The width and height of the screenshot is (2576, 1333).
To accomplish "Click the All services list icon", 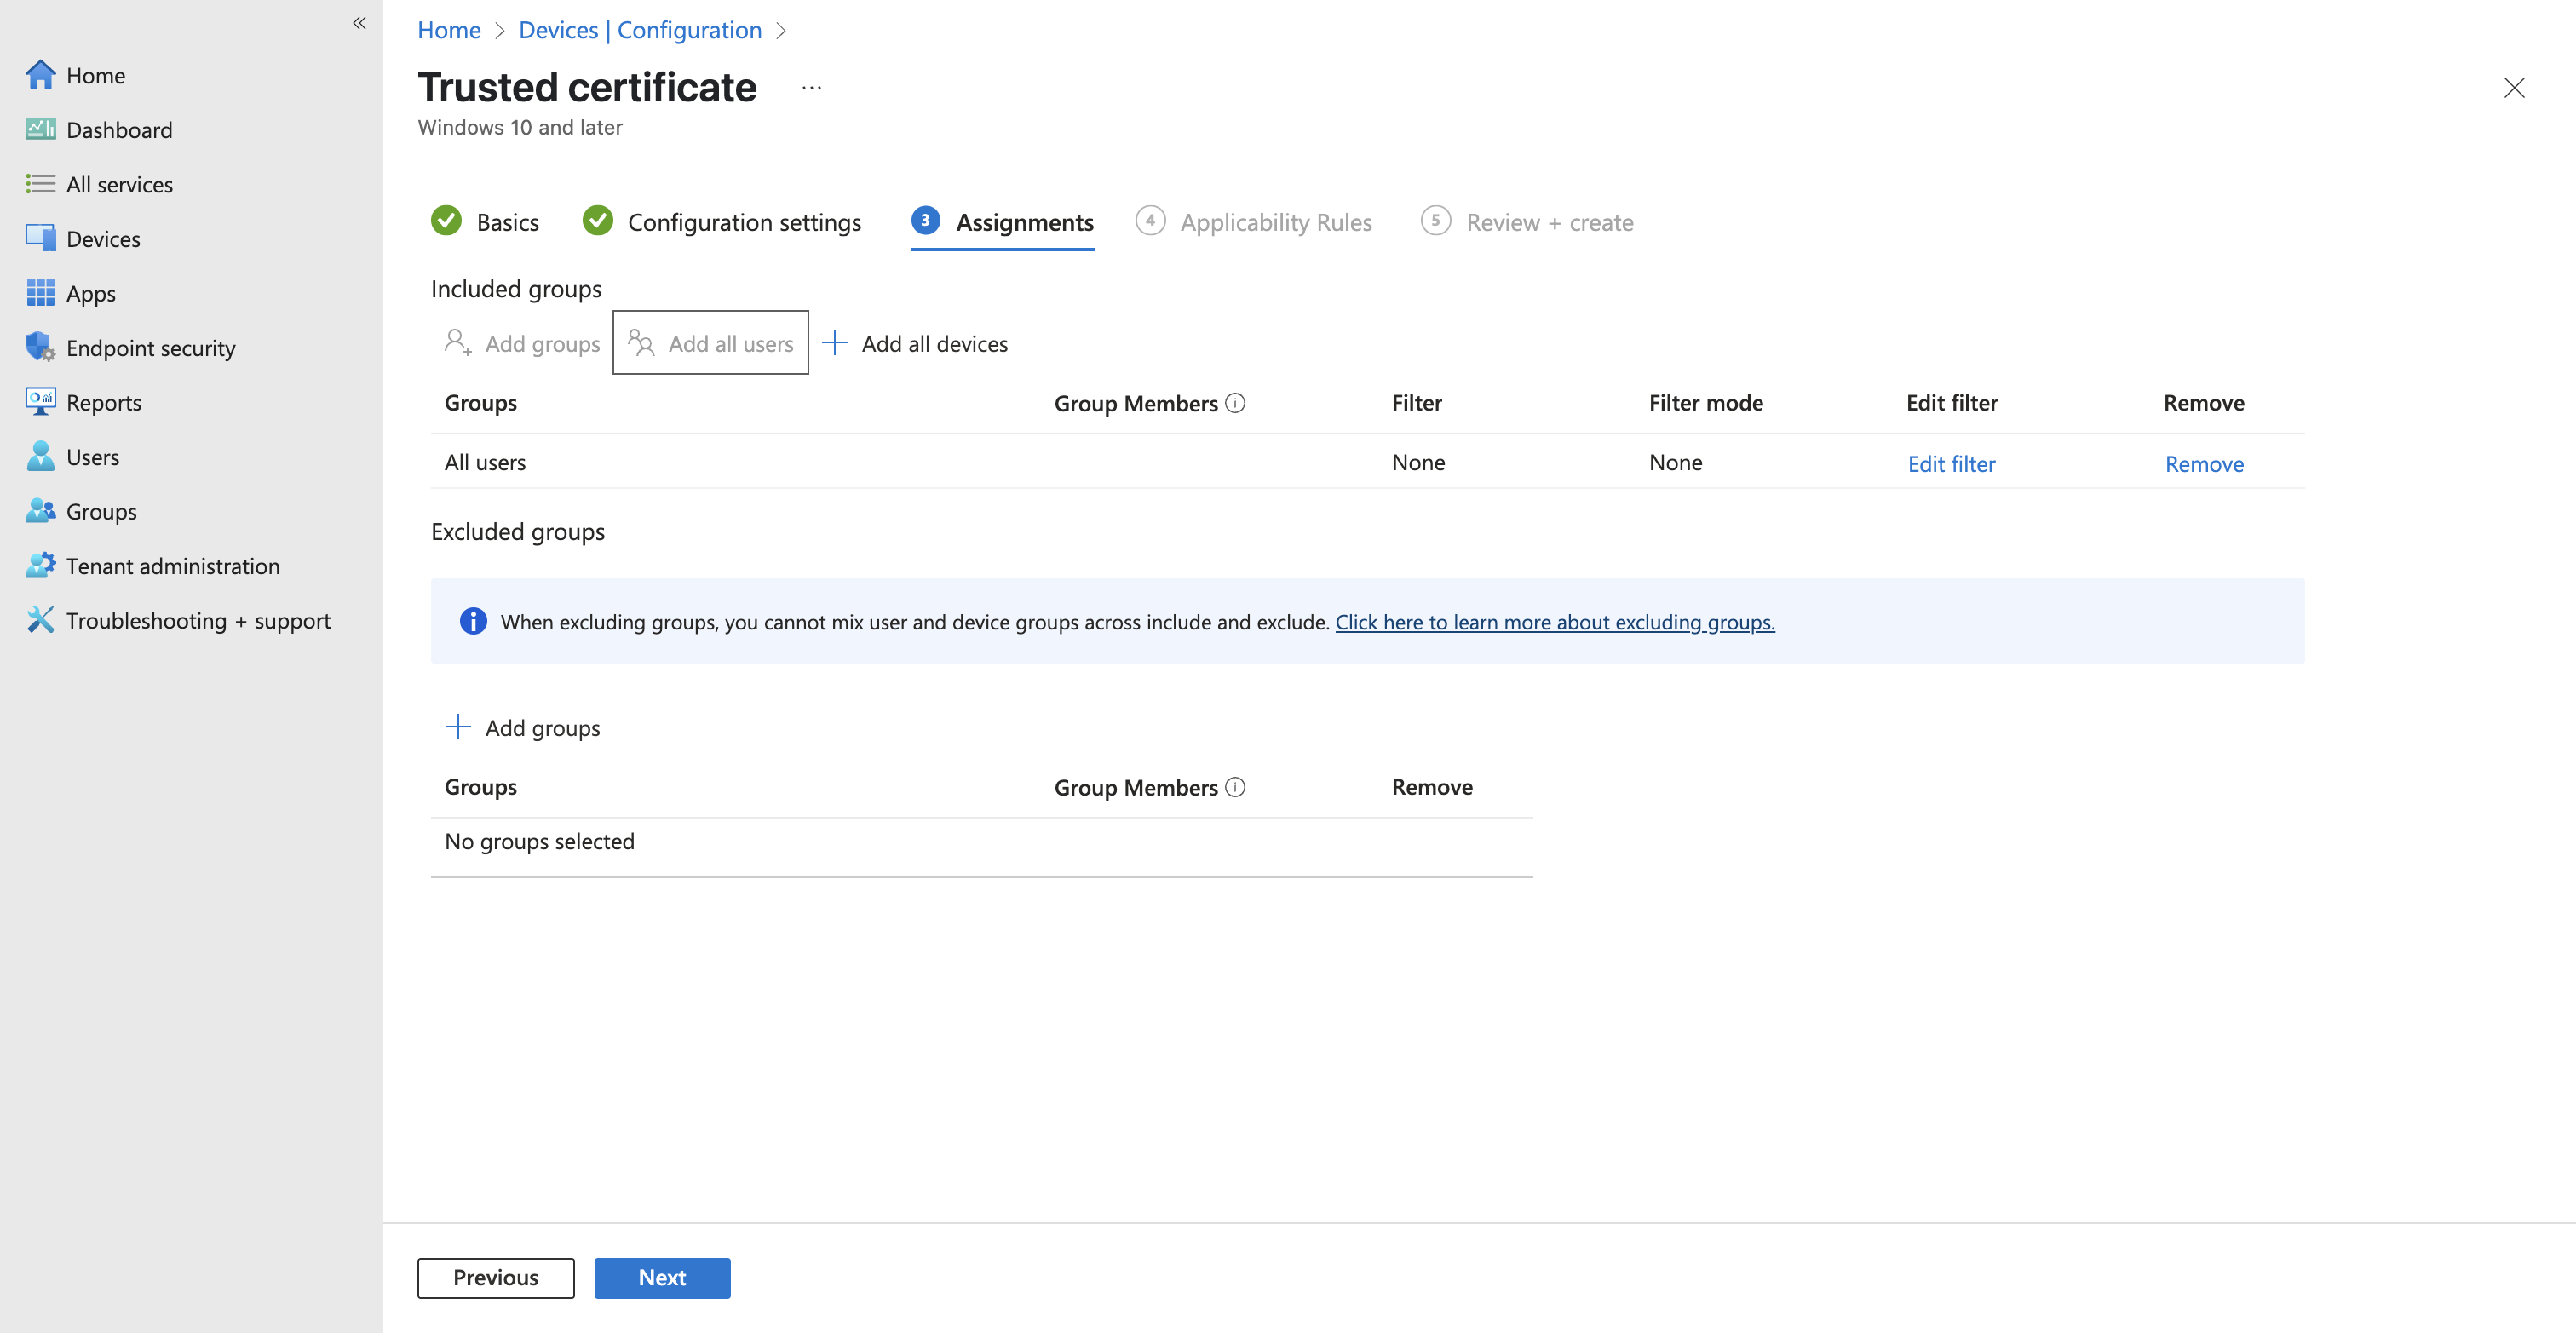I will (40, 184).
